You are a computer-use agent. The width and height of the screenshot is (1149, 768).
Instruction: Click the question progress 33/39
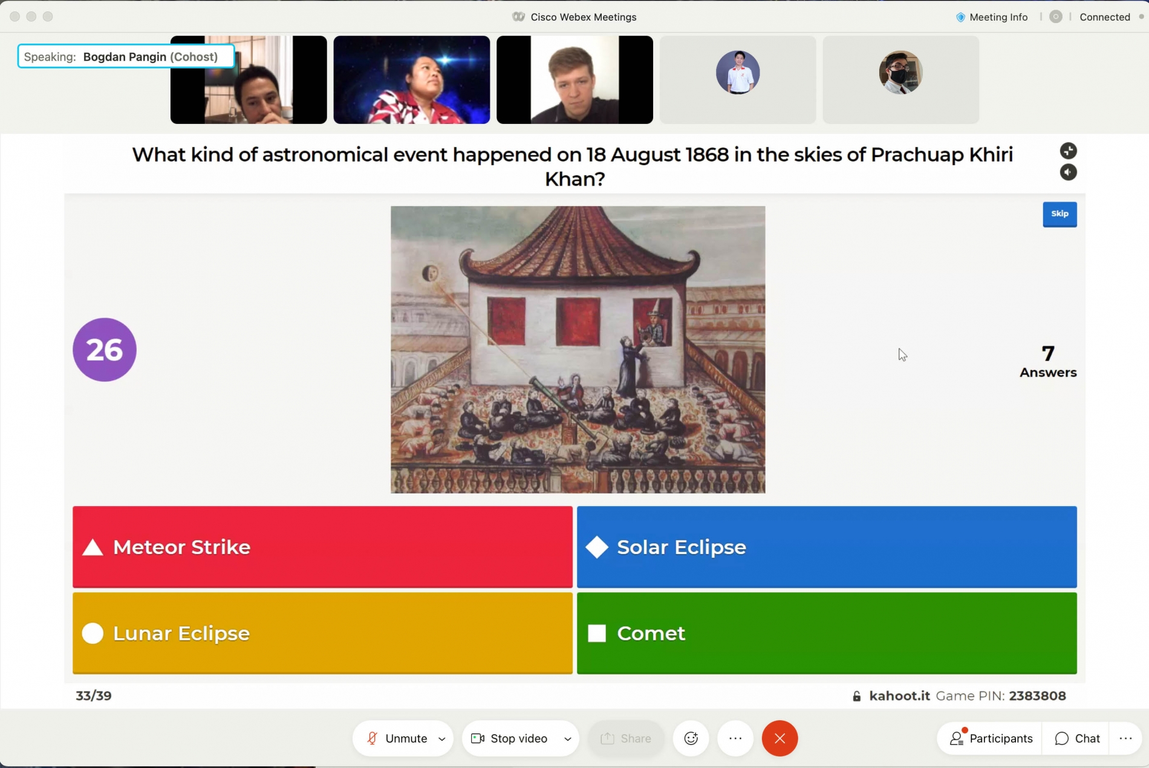tap(94, 695)
